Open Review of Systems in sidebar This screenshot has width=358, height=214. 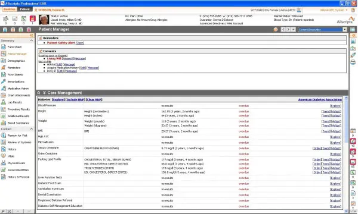(x=19, y=142)
